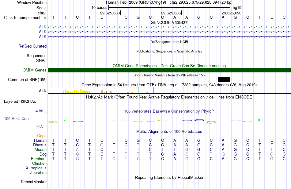Click the '10 bases' scale bar label
Screen dimensions: 291x189
tap(99, 8)
